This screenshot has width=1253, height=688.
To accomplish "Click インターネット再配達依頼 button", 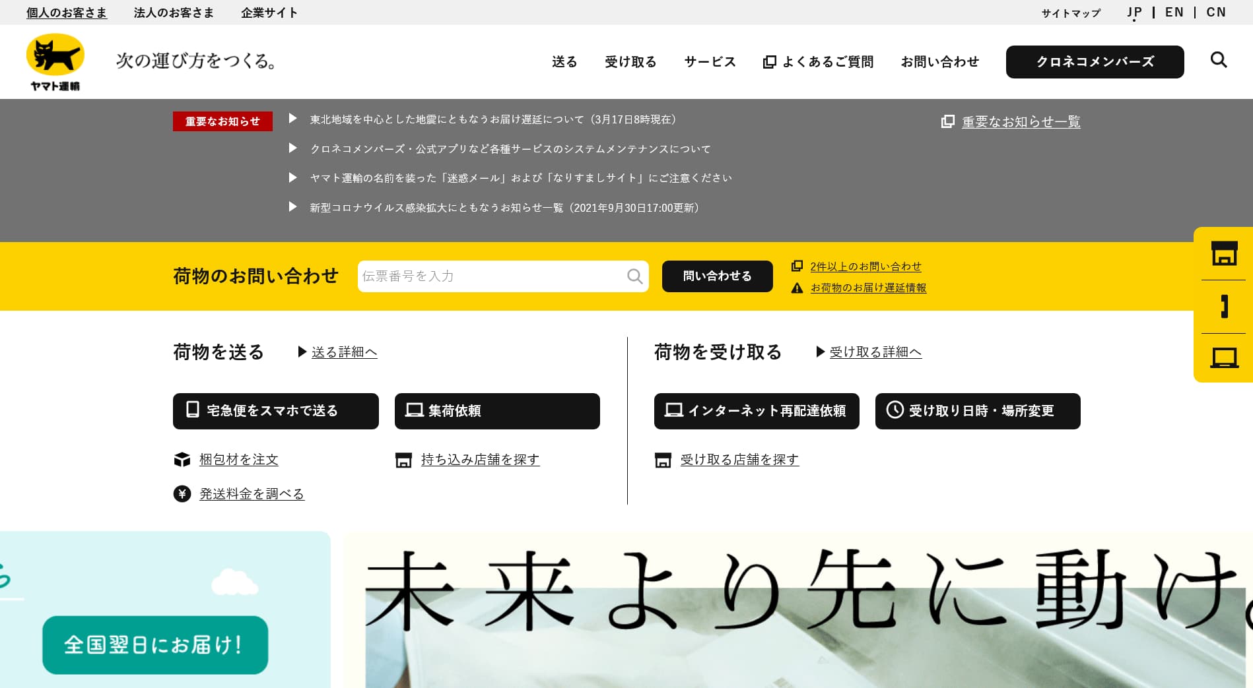I will 757,411.
